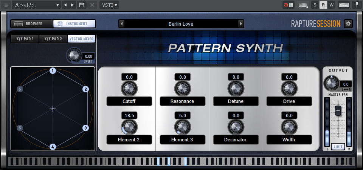Click the red aL automation icon
Screen dimensions: 363x170
(x=289, y=5)
